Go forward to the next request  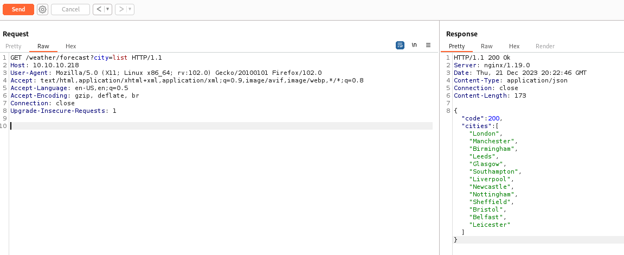(121, 9)
